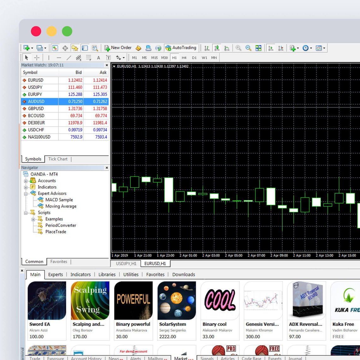Set timeframe to H4
This screenshot has width=360, height=360.
(x=184, y=57)
